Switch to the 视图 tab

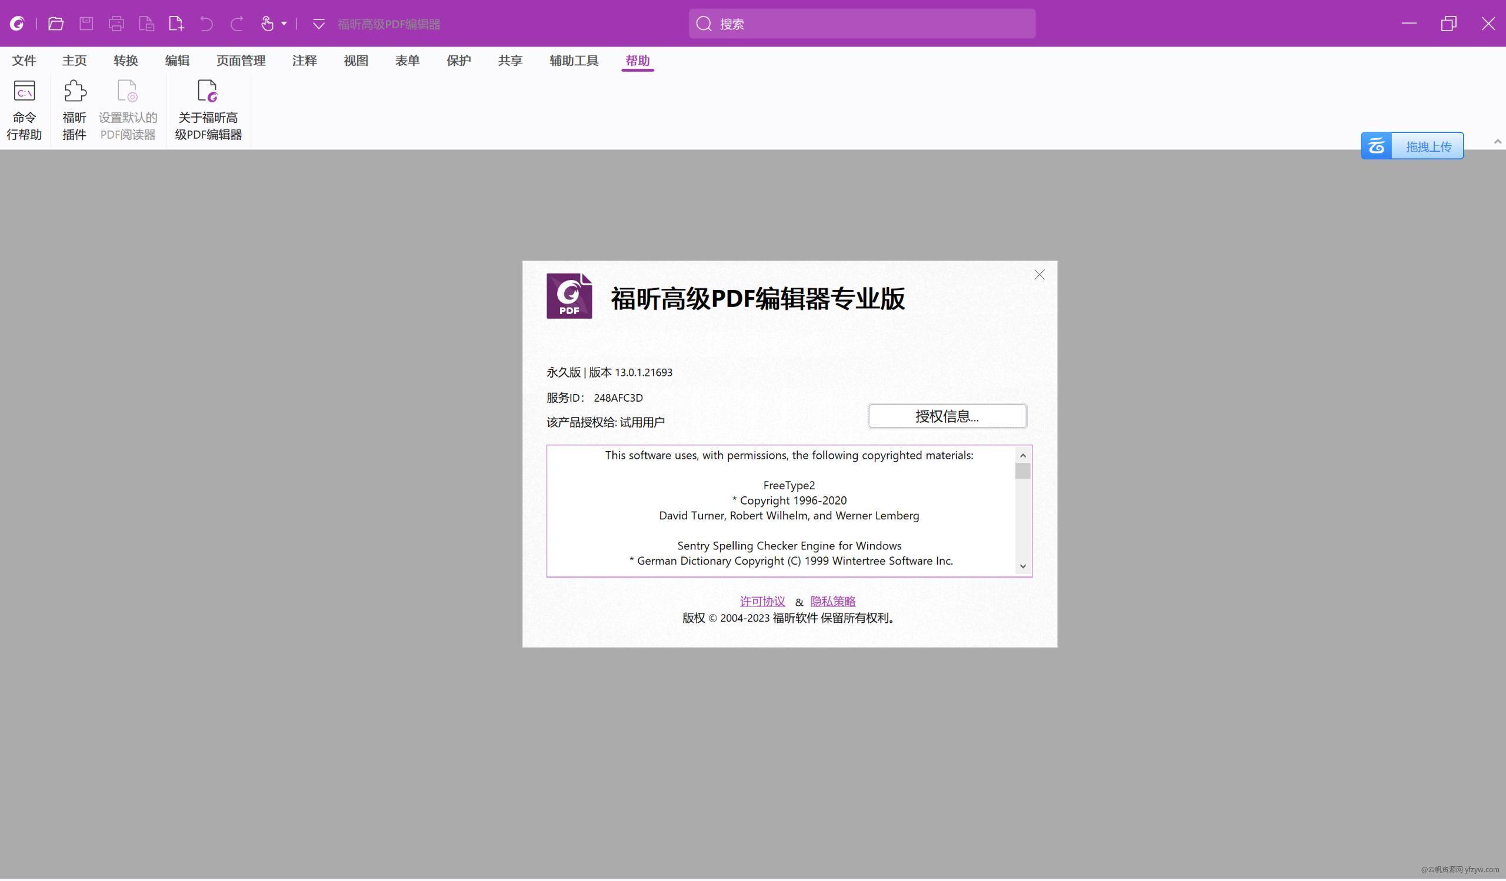click(x=355, y=61)
